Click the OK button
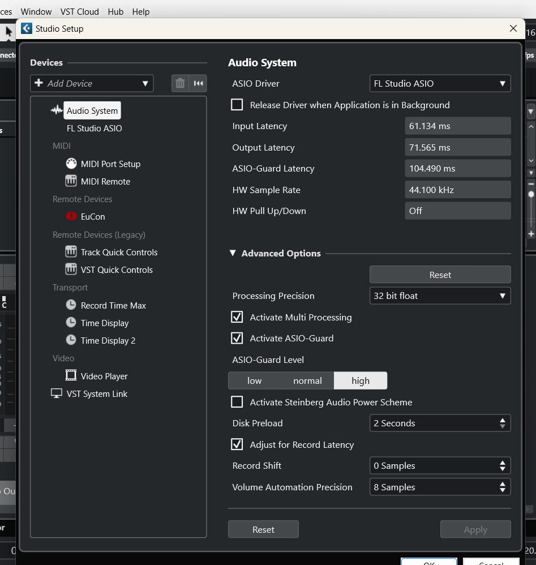 (x=429, y=562)
